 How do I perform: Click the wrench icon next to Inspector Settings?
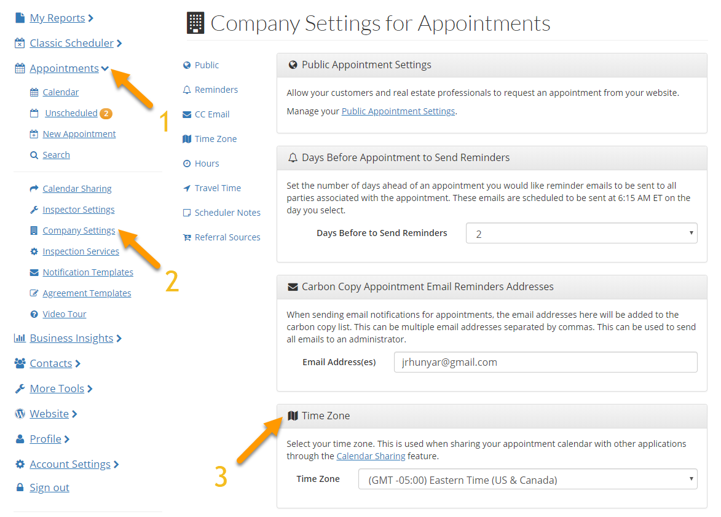coord(34,210)
